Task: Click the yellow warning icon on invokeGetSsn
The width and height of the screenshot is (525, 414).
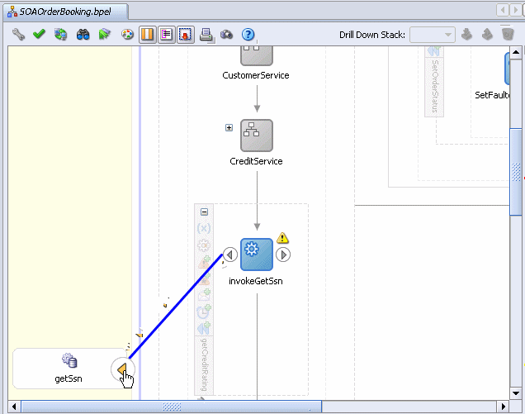Action: tap(282, 238)
